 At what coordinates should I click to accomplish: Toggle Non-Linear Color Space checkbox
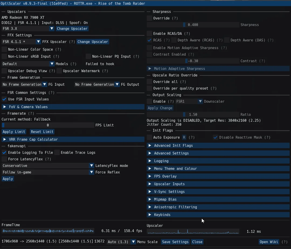click(x=4, y=49)
